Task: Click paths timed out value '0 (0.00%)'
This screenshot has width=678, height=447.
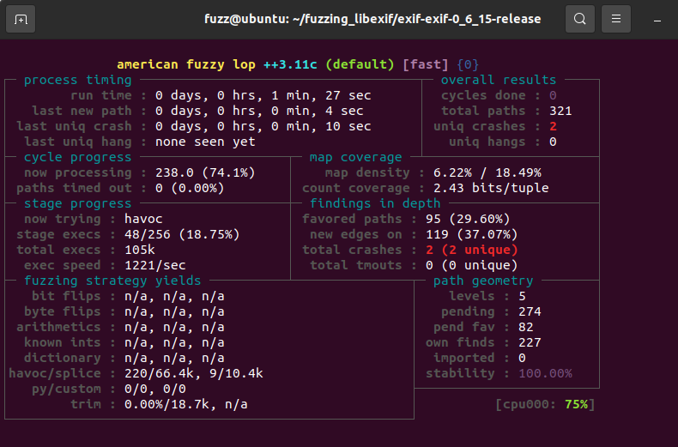Action: (190, 188)
